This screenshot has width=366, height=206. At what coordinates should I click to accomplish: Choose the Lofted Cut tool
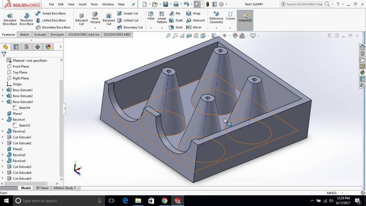point(128,20)
